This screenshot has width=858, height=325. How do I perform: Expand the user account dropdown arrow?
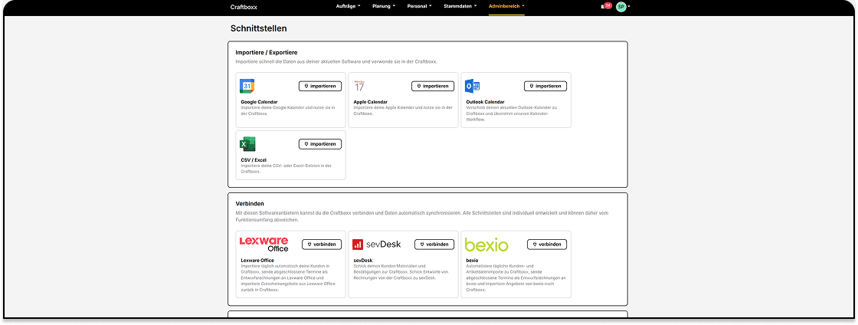coord(629,7)
